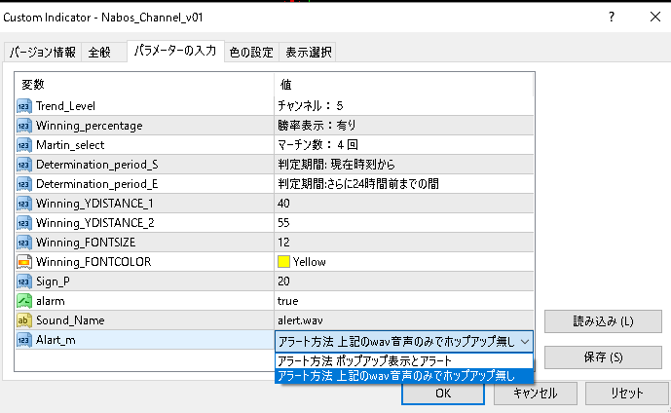671x413 pixels.
Task: Click the キャンセル button
Action: (536, 394)
